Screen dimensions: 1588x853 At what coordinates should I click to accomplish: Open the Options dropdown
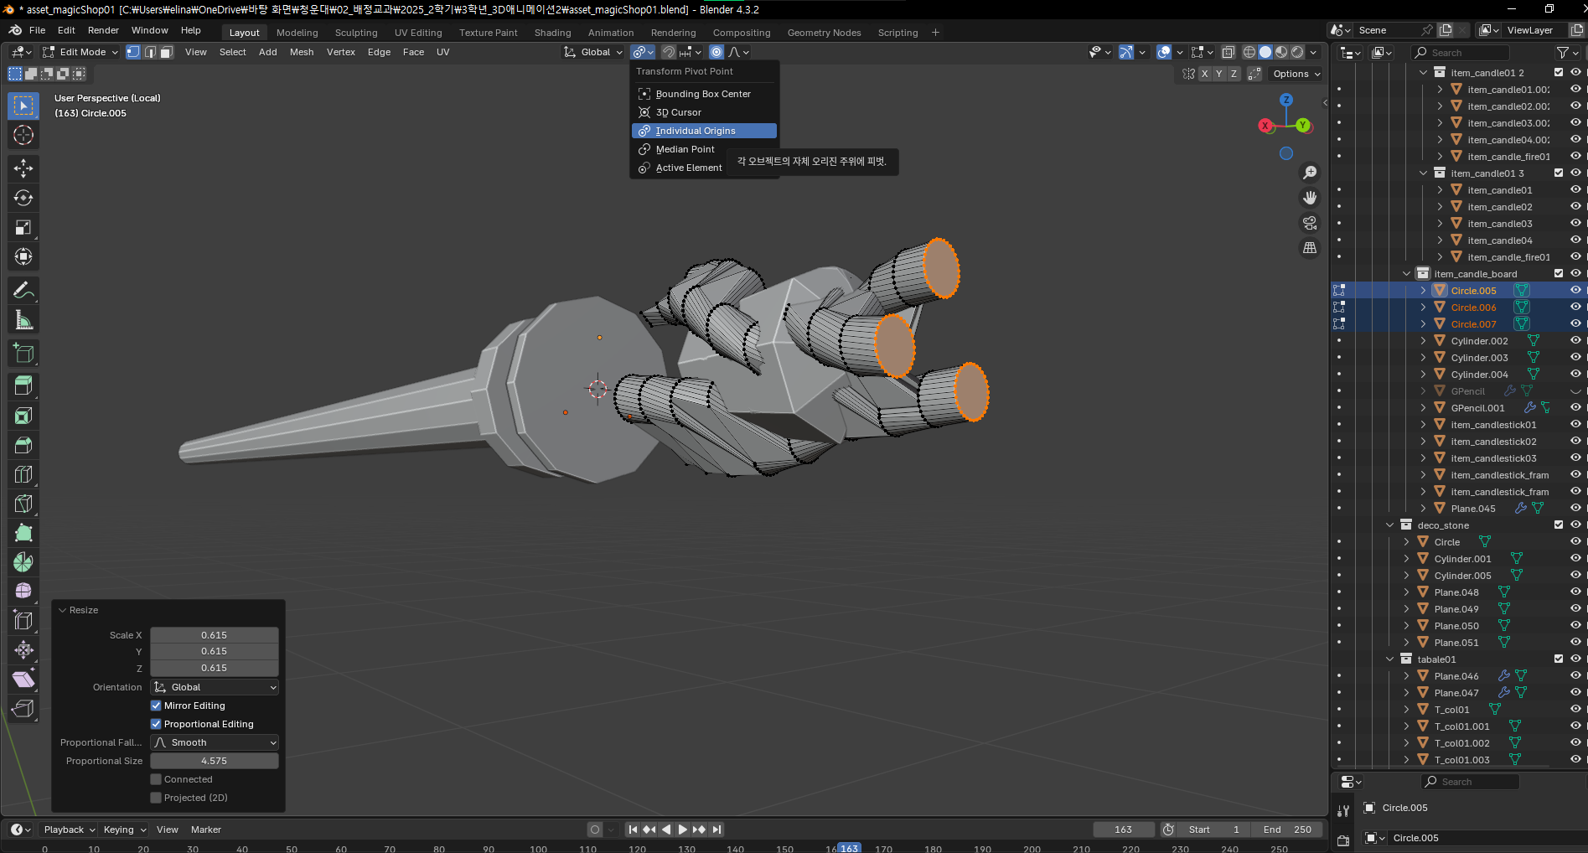pos(1296,74)
